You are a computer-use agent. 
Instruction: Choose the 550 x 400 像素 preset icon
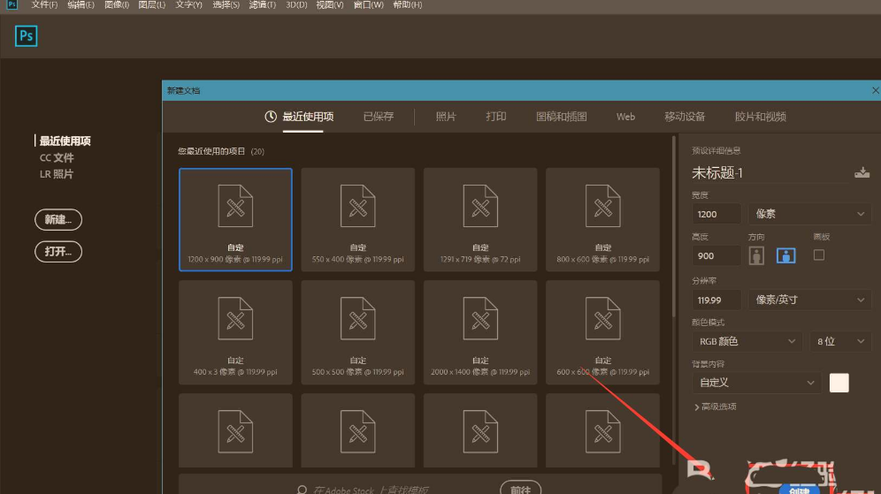coord(357,209)
